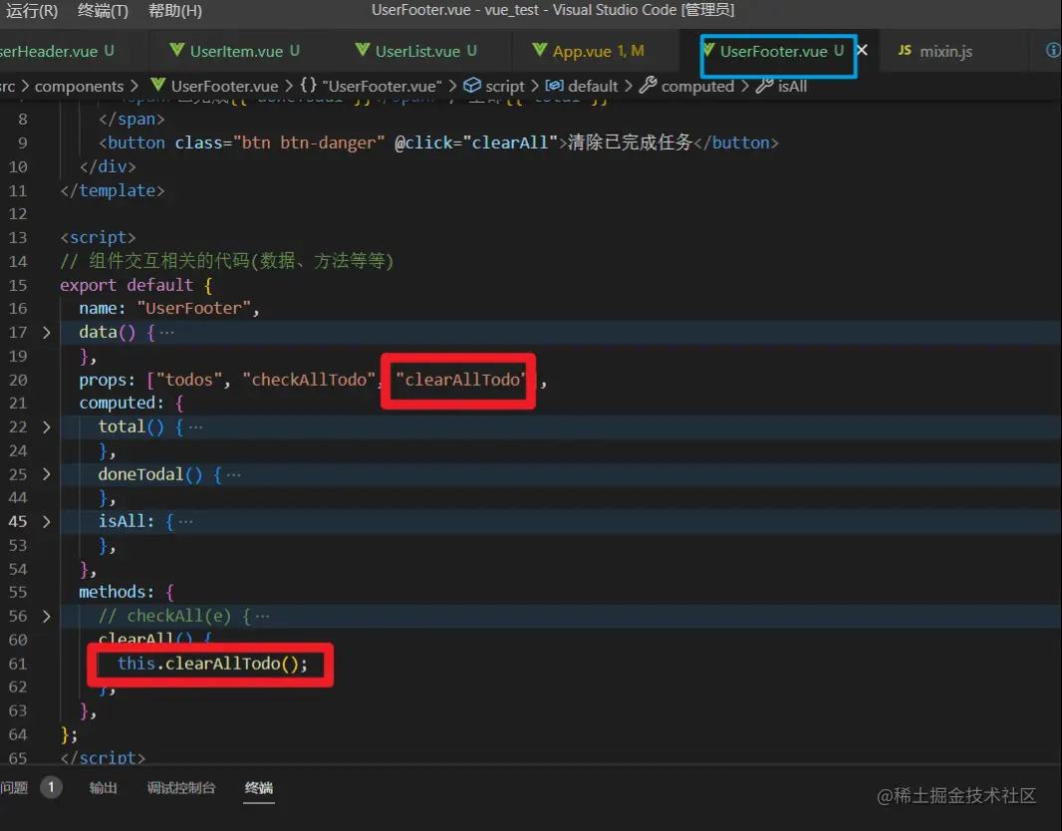Click the text "clearAllTodo" in props
The width and height of the screenshot is (1062, 831).
click(x=461, y=380)
